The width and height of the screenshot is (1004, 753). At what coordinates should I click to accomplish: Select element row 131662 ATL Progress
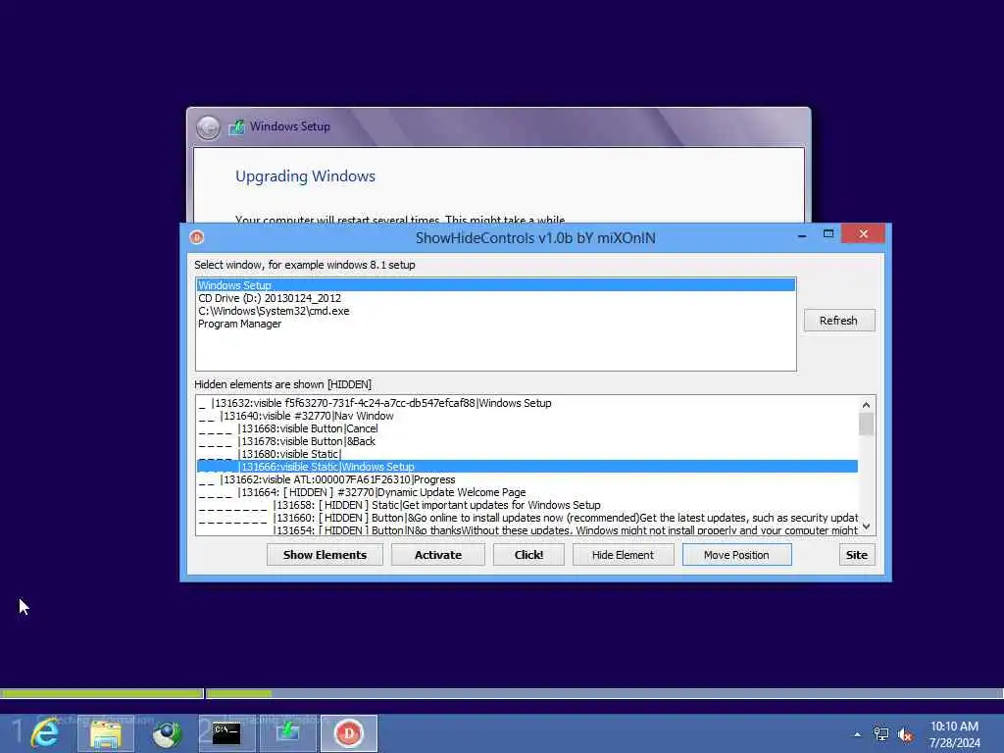pos(527,478)
